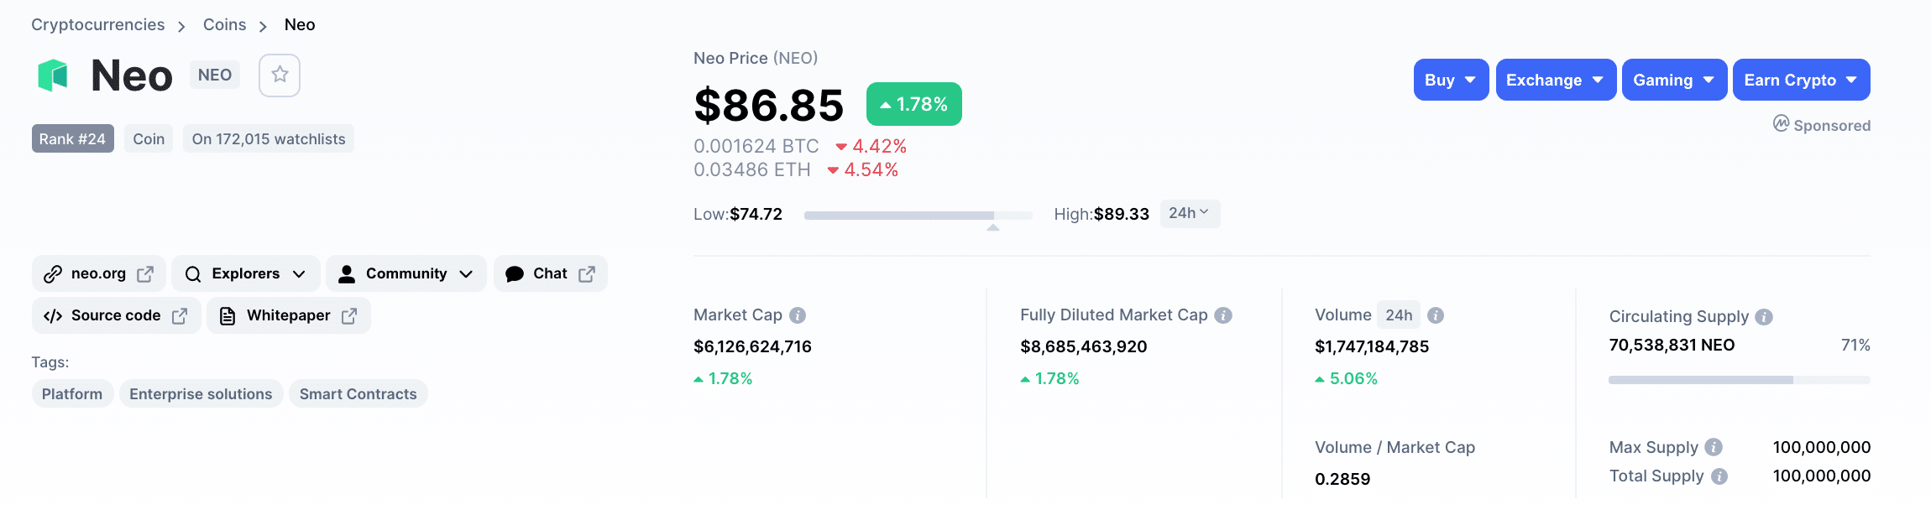Open the Buy dropdown
The height and width of the screenshot is (520, 1931).
point(1451,80)
